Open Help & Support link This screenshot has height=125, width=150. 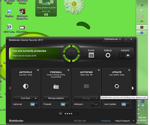(x=123, y=121)
